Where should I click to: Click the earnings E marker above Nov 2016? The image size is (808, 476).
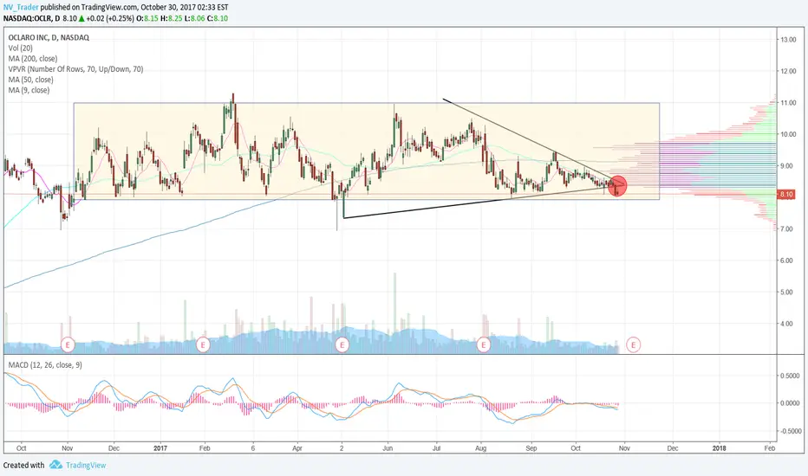(68, 344)
